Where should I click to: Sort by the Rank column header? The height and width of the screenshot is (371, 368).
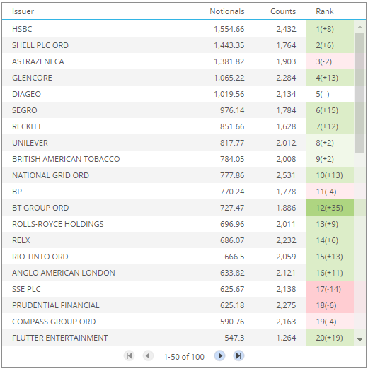(325, 11)
